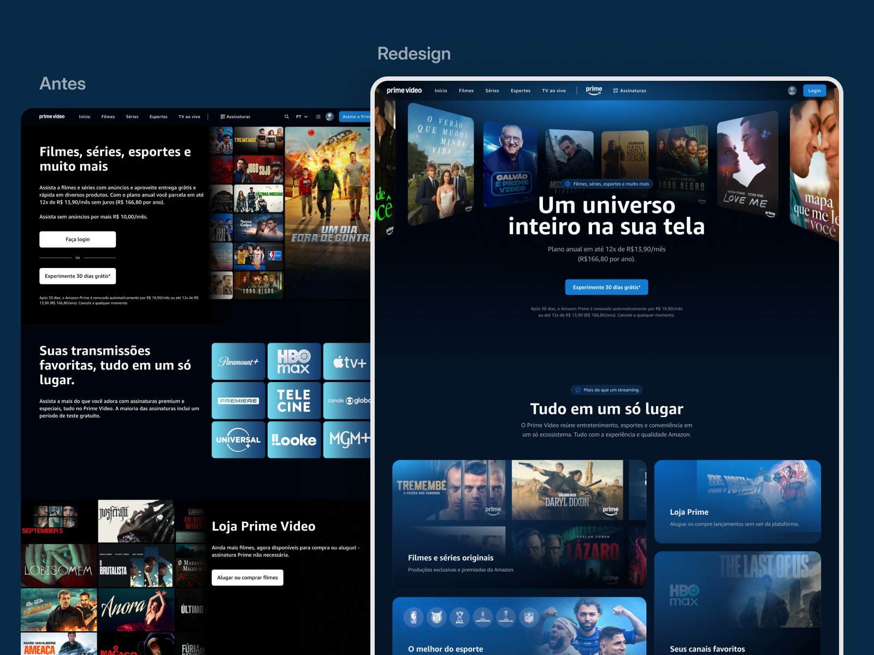This screenshot has width=874, height=655.
Task: Select the MGM+ channel tile
Action: click(347, 440)
